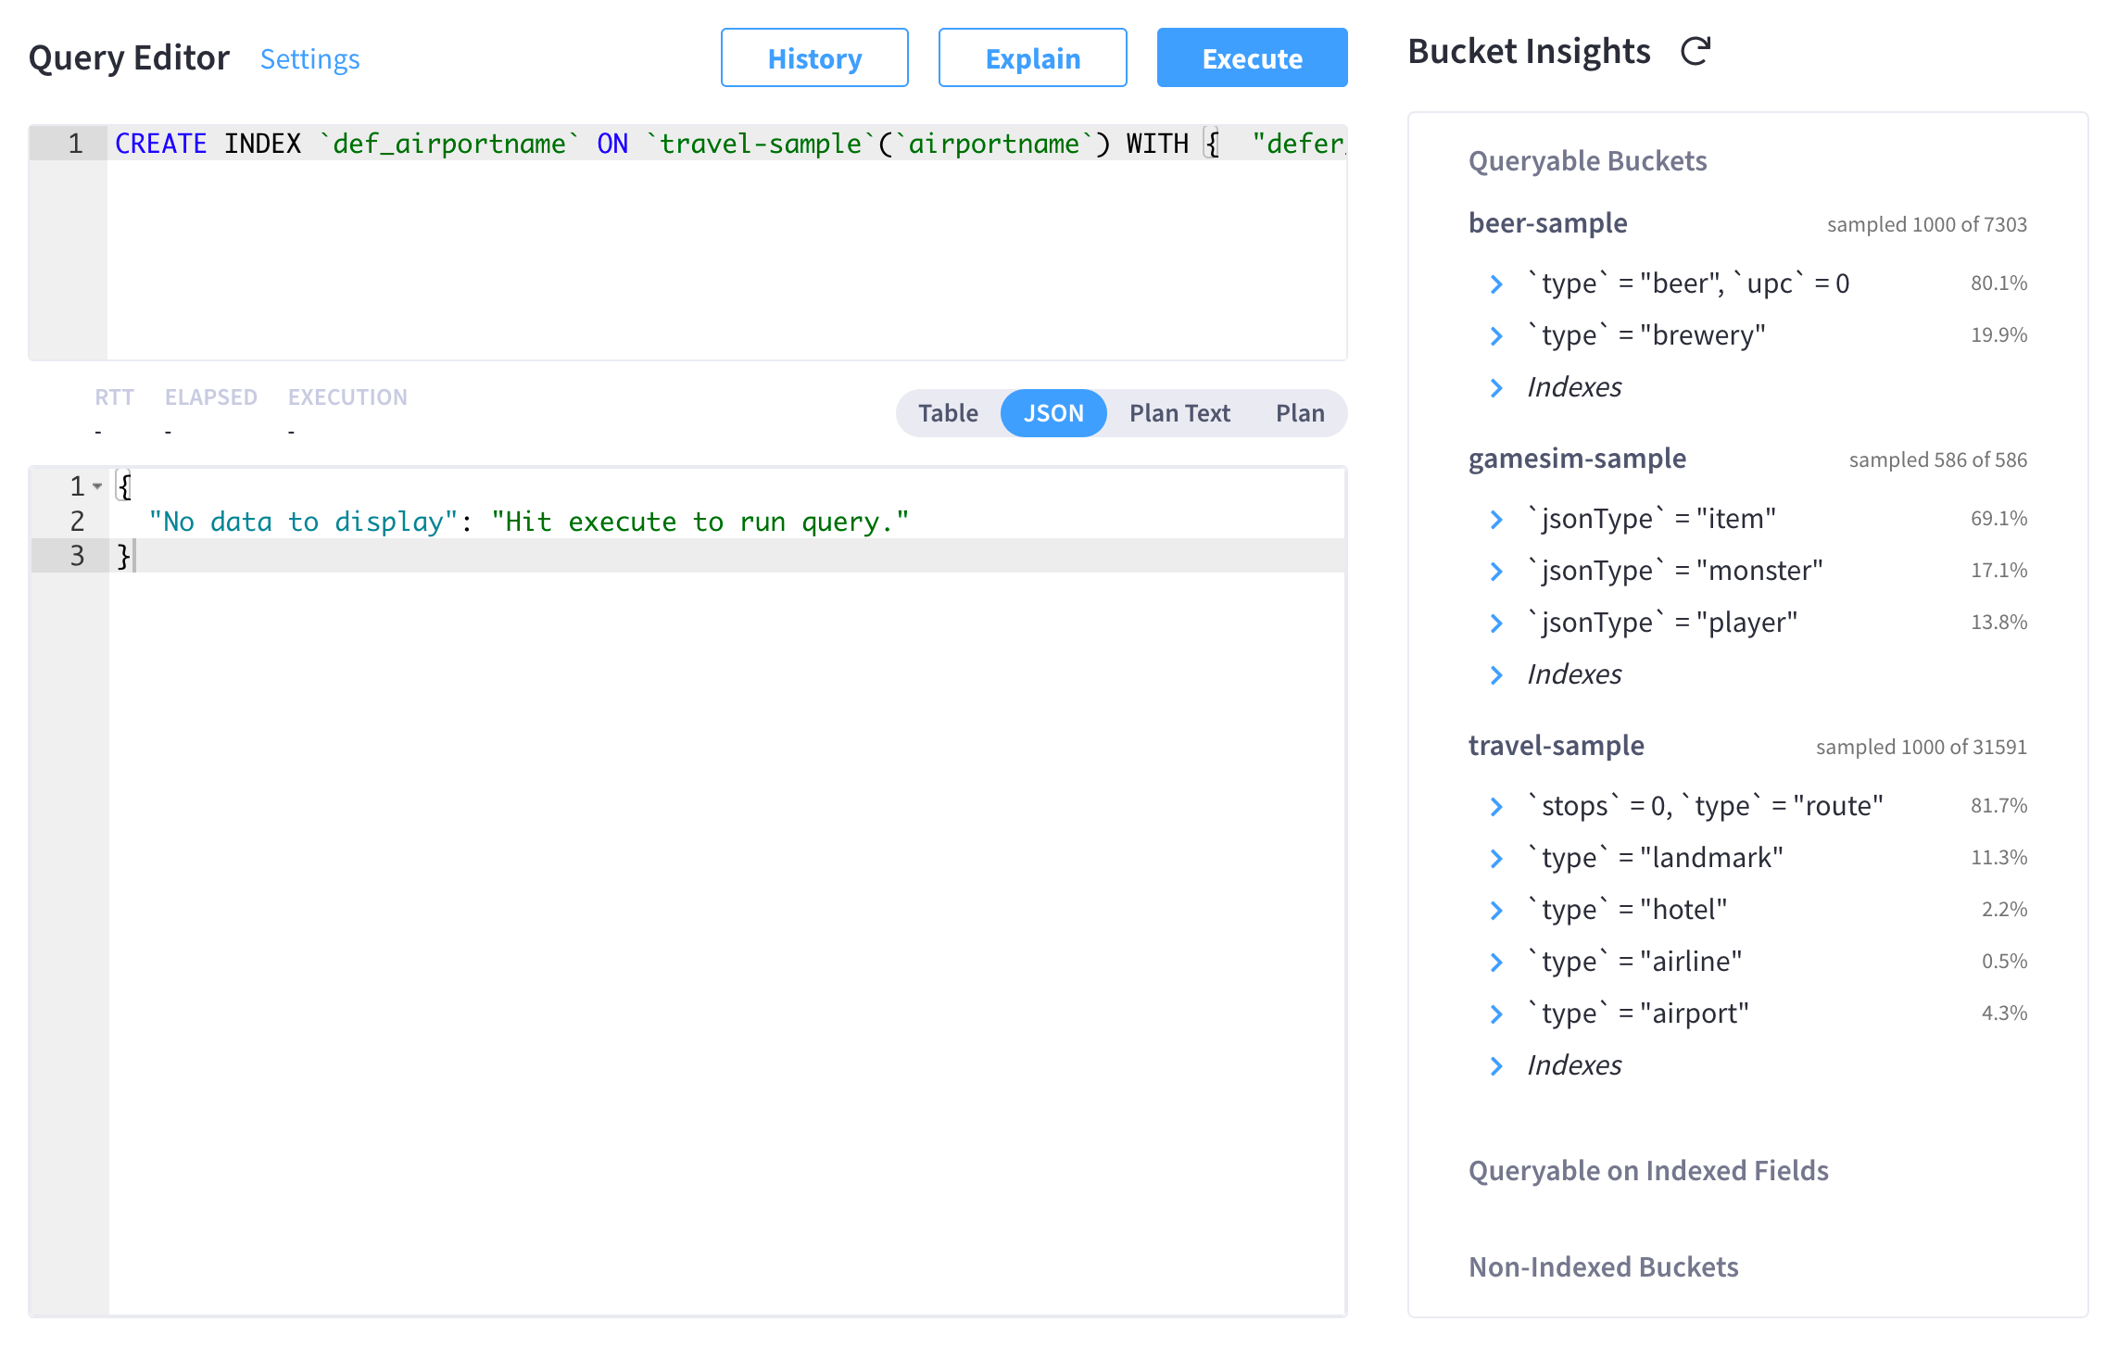Execute the CREATE INDEX query
The height and width of the screenshot is (1347, 2118).
tap(1252, 57)
